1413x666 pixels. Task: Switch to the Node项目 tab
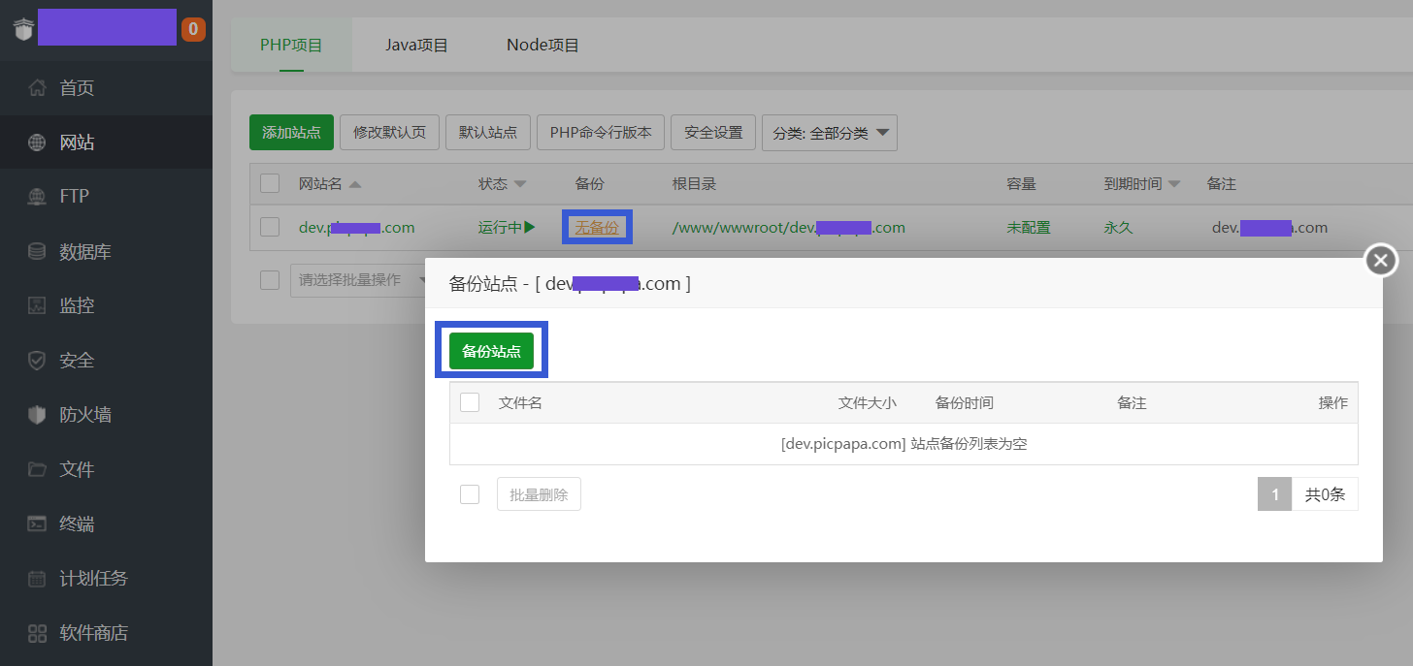pos(542,44)
